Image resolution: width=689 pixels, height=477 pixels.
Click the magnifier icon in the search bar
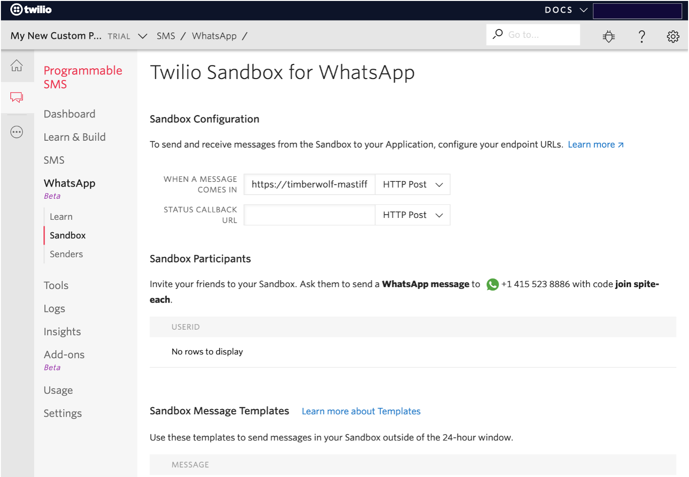pyautogui.click(x=498, y=34)
